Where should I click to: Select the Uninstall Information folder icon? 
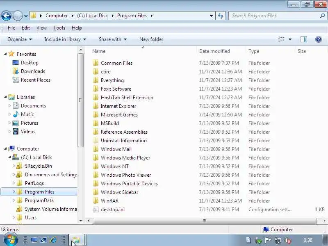point(96,140)
